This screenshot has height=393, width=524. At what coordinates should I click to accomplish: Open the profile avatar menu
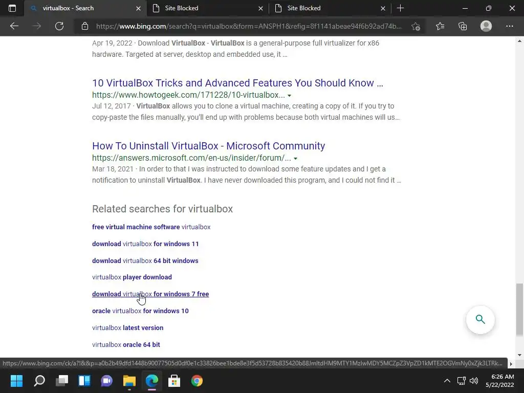[x=486, y=26]
